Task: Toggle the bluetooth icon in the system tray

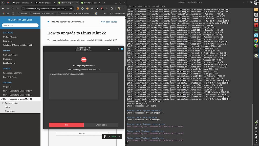Action: pos(256,125)
